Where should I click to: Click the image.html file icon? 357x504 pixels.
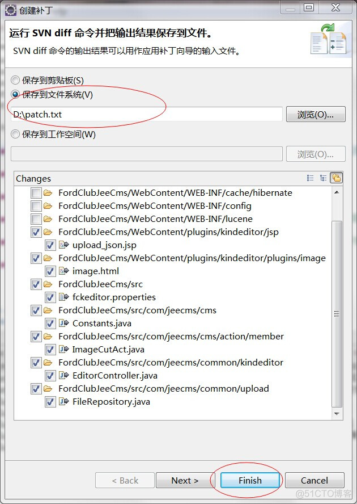64,271
